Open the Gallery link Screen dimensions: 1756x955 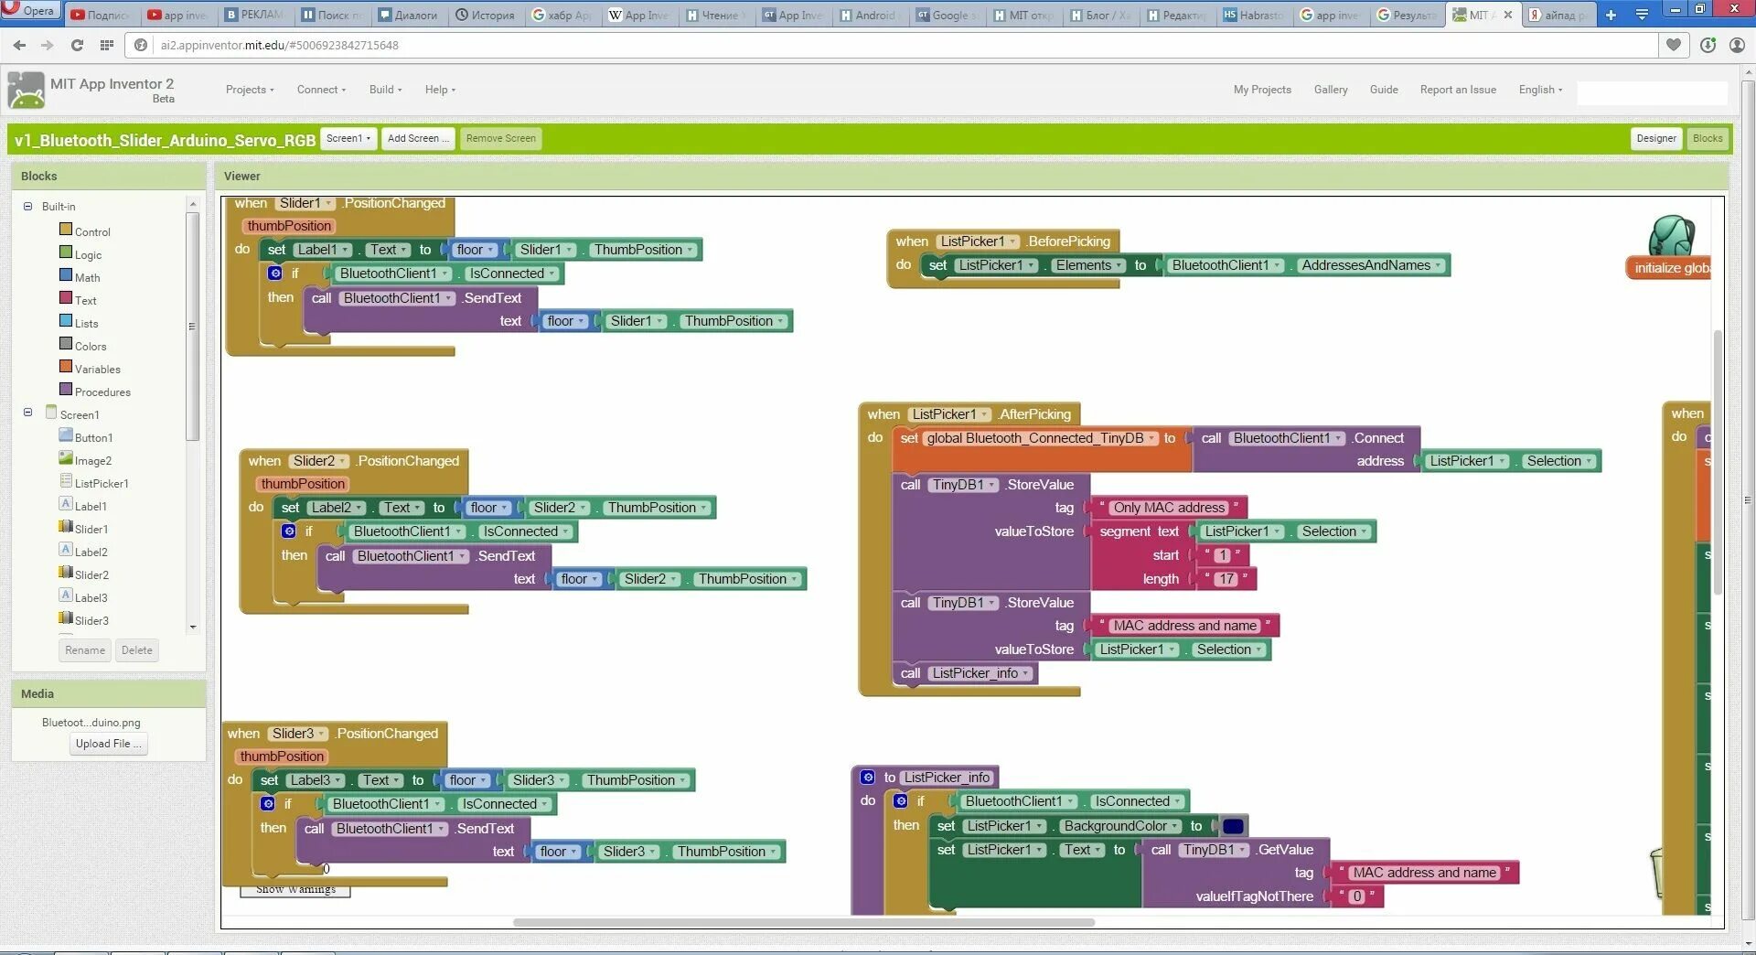(x=1331, y=90)
